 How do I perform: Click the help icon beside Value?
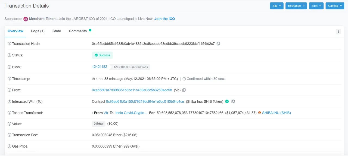point(9,124)
